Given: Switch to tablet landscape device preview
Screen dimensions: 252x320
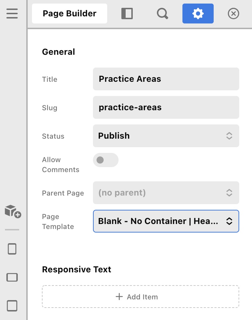Looking at the screenshot, I should click(x=12, y=277).
